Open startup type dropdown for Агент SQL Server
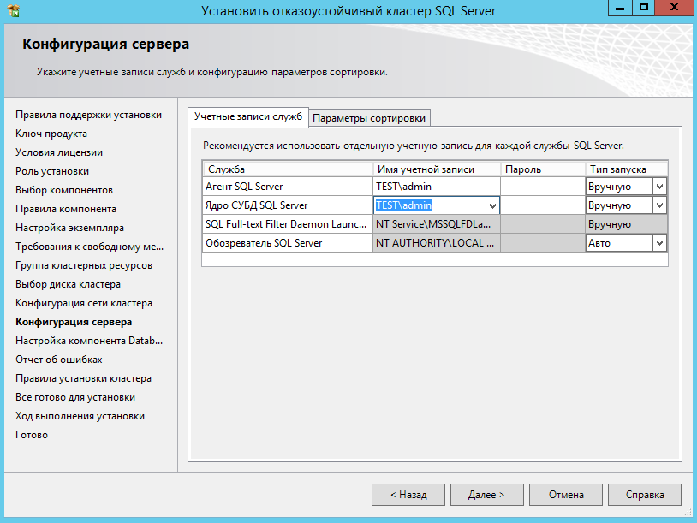The width and height of the screenshot is (697, 523). 659,187
